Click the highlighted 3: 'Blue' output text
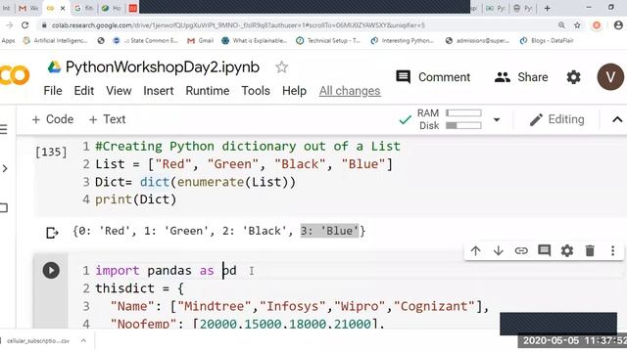The height and width of the screenshot is (352, 627). 329,231
